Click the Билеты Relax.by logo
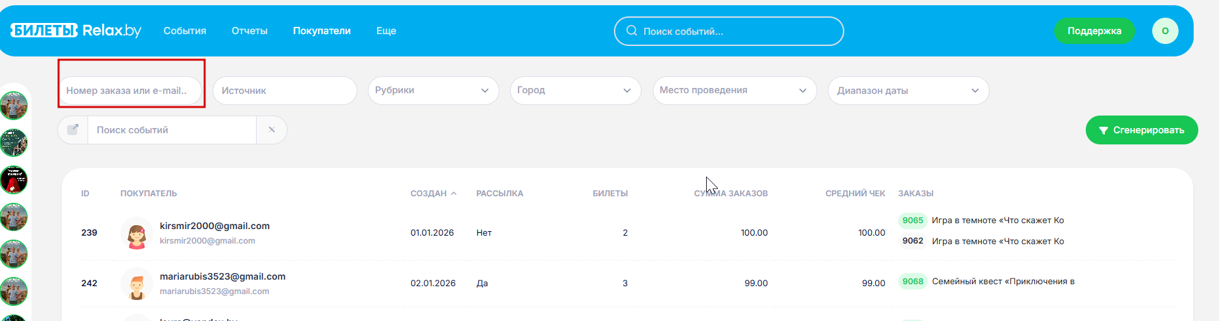This screenshot has width=1220, height=321. [76, 31]
